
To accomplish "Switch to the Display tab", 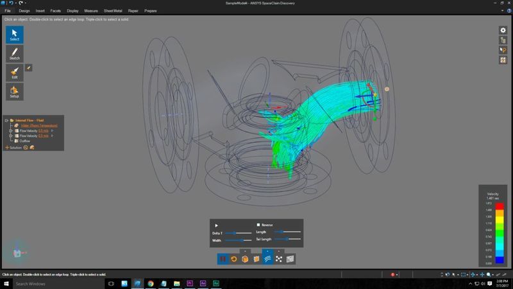I will [72, 11].
